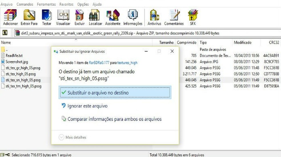Image resolution: width=281 pixels, height=157 pixels.
Task: Click the ZIP archive icon in address bar
Action: pyautogui.click(x=17, y=33)
